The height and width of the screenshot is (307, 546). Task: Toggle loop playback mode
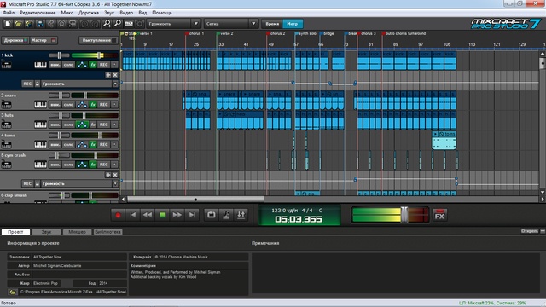click(x=212, y=215)
